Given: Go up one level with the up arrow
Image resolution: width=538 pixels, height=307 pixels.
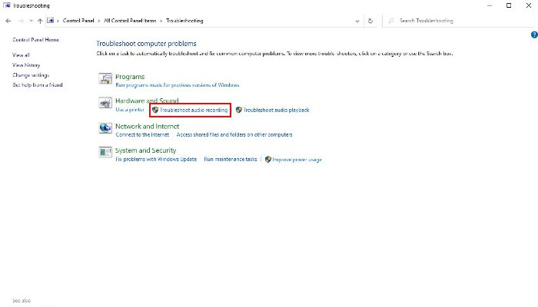Looking at the screenshot, I should coord(39,21).
